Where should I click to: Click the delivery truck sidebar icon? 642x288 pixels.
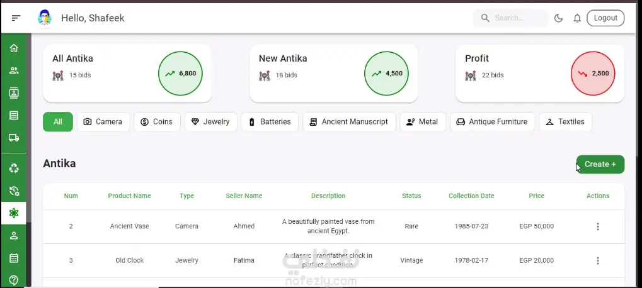click(14, 138)
